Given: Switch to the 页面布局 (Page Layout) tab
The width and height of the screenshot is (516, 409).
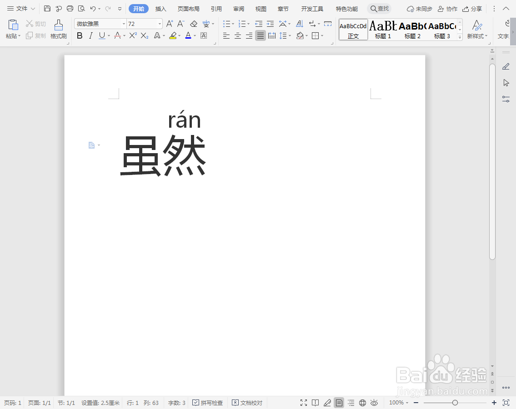Looking at the screenshot, I should (189, 9).
